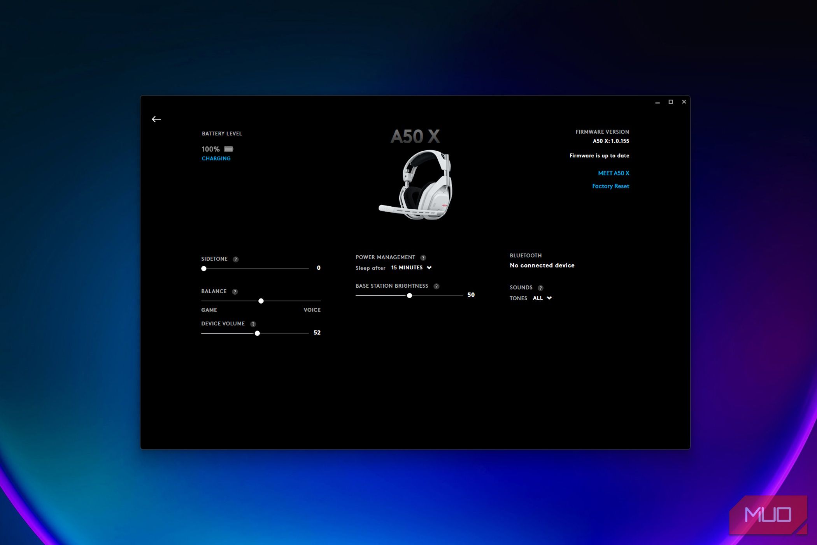
Task: Open the Device Volume help icon
Action: (253, 323)
